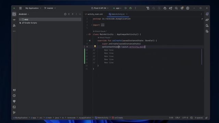
Task: Click the ravecode breadcrumb segment
Action: [71, 118]
